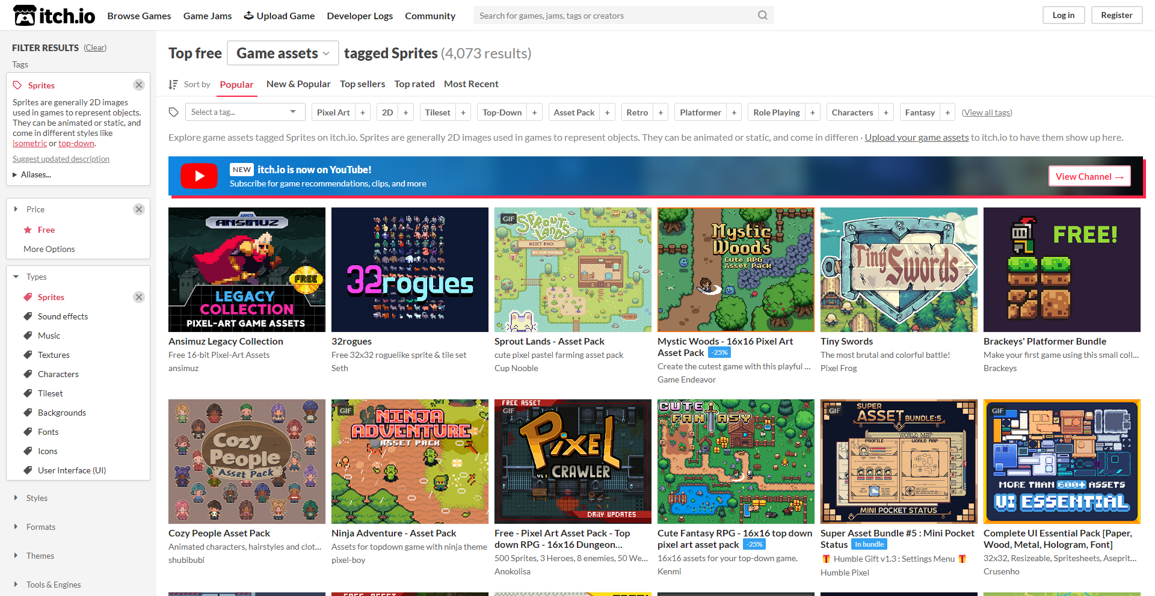
Task: Select the Characters type filter
Action: pyautogui.click(x=58, y=374)
